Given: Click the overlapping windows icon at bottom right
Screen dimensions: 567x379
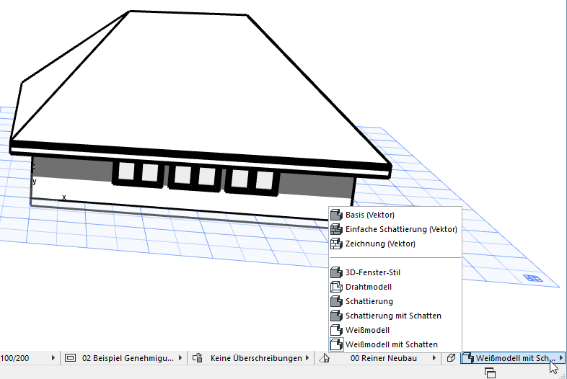Looking at the screenshot, I should click(x=490, y=373).
